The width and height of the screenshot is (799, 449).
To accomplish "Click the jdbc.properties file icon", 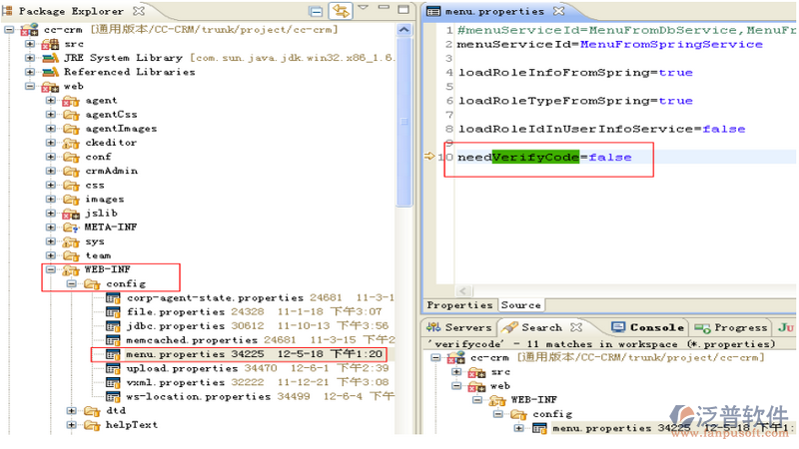I will pos(113,325).
